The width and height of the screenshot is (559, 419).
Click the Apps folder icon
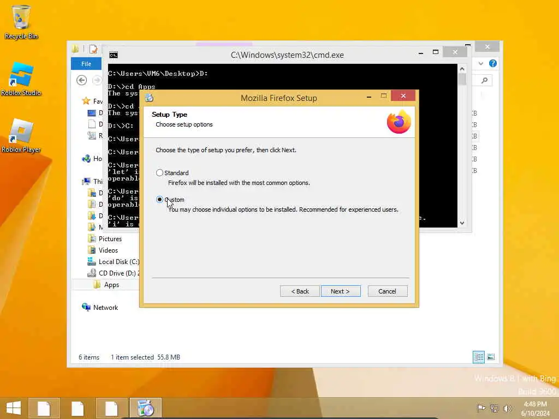pyautogui.click(x=97, y=285)
